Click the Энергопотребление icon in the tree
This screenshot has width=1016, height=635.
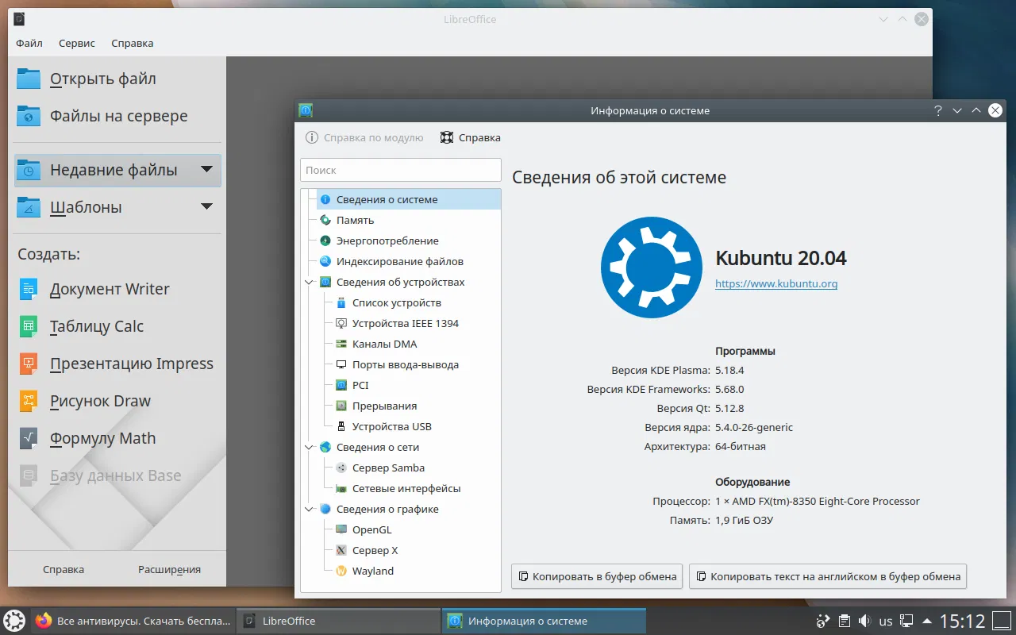pos(325,241)
